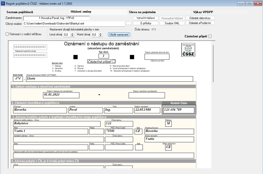Click the Titul field containing Ing.
The image size is (263, 174).
(x=119, y=110)
